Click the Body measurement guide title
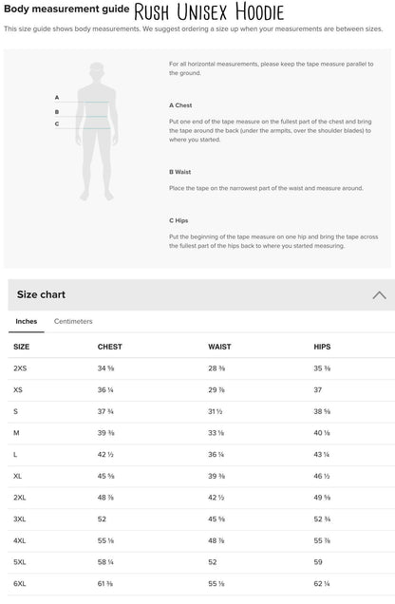 coord(66,9)
